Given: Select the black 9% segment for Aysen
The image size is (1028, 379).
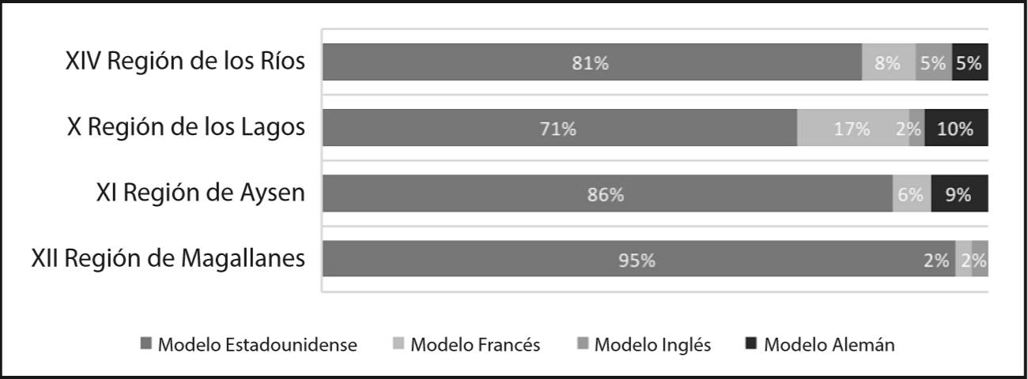Looking at the screenshot, I should tap(959, 193).
